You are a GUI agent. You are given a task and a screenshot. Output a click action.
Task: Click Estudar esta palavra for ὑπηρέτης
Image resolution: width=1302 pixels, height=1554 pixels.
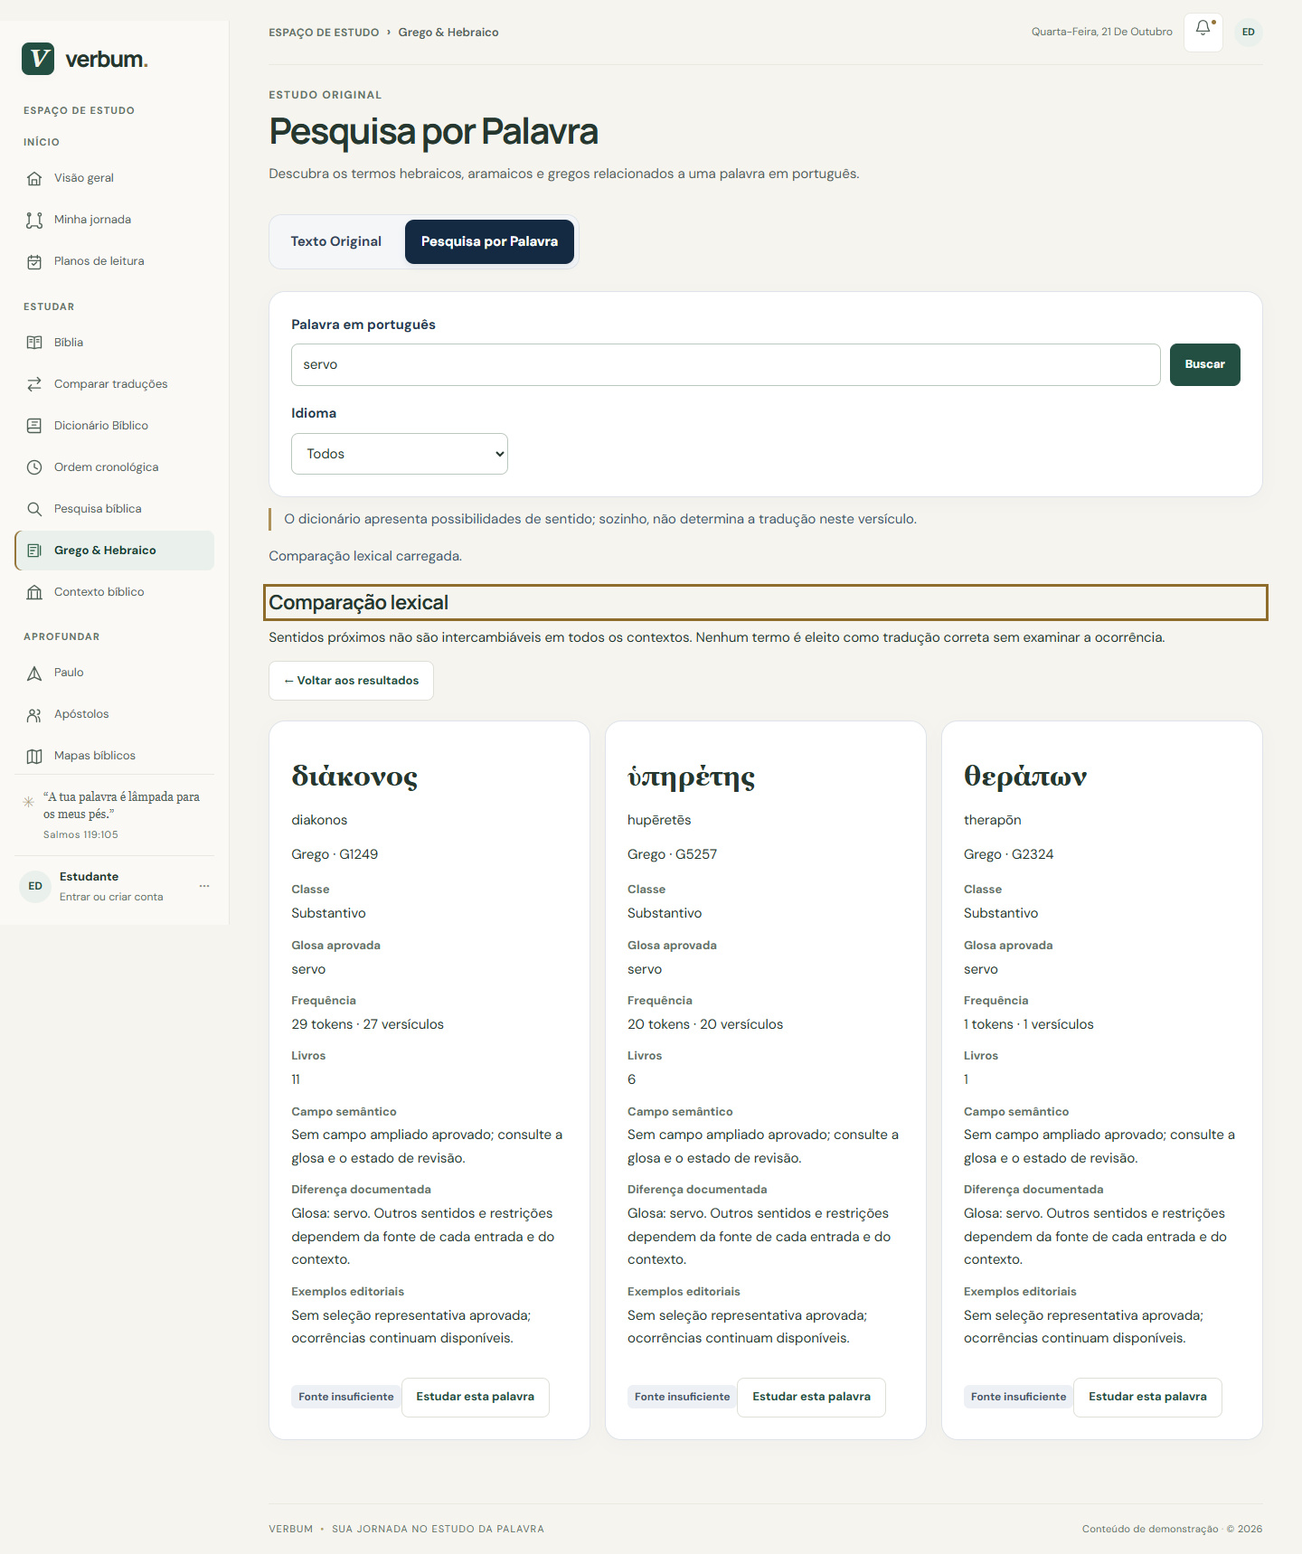point(811,1397)
